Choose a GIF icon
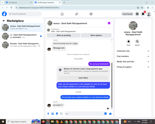This screenshot has width=155, height=124. point(61,114)
